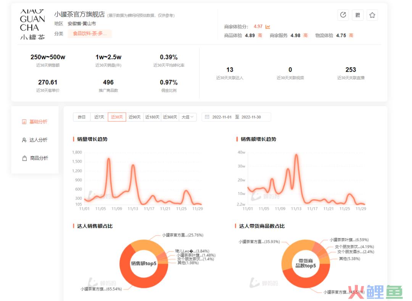The width and height of the screenshot is (412, 301).
Task: Expand the 大促 dropdown
Action: tap(188, 117)
